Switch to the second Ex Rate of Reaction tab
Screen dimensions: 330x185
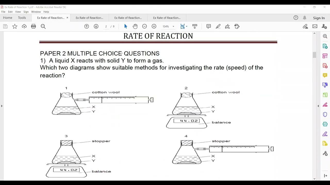click(89, 18)
